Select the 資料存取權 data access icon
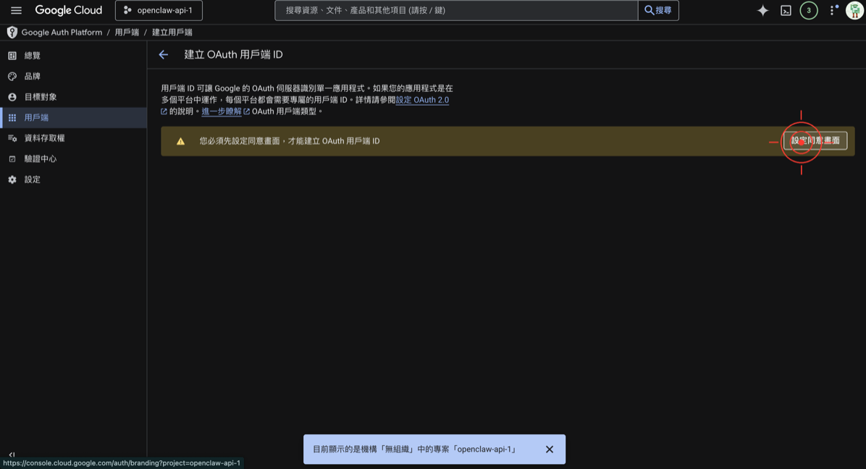The width and height of the screenshot is (866, 469). pyautogui.click(x=12, y=138)
